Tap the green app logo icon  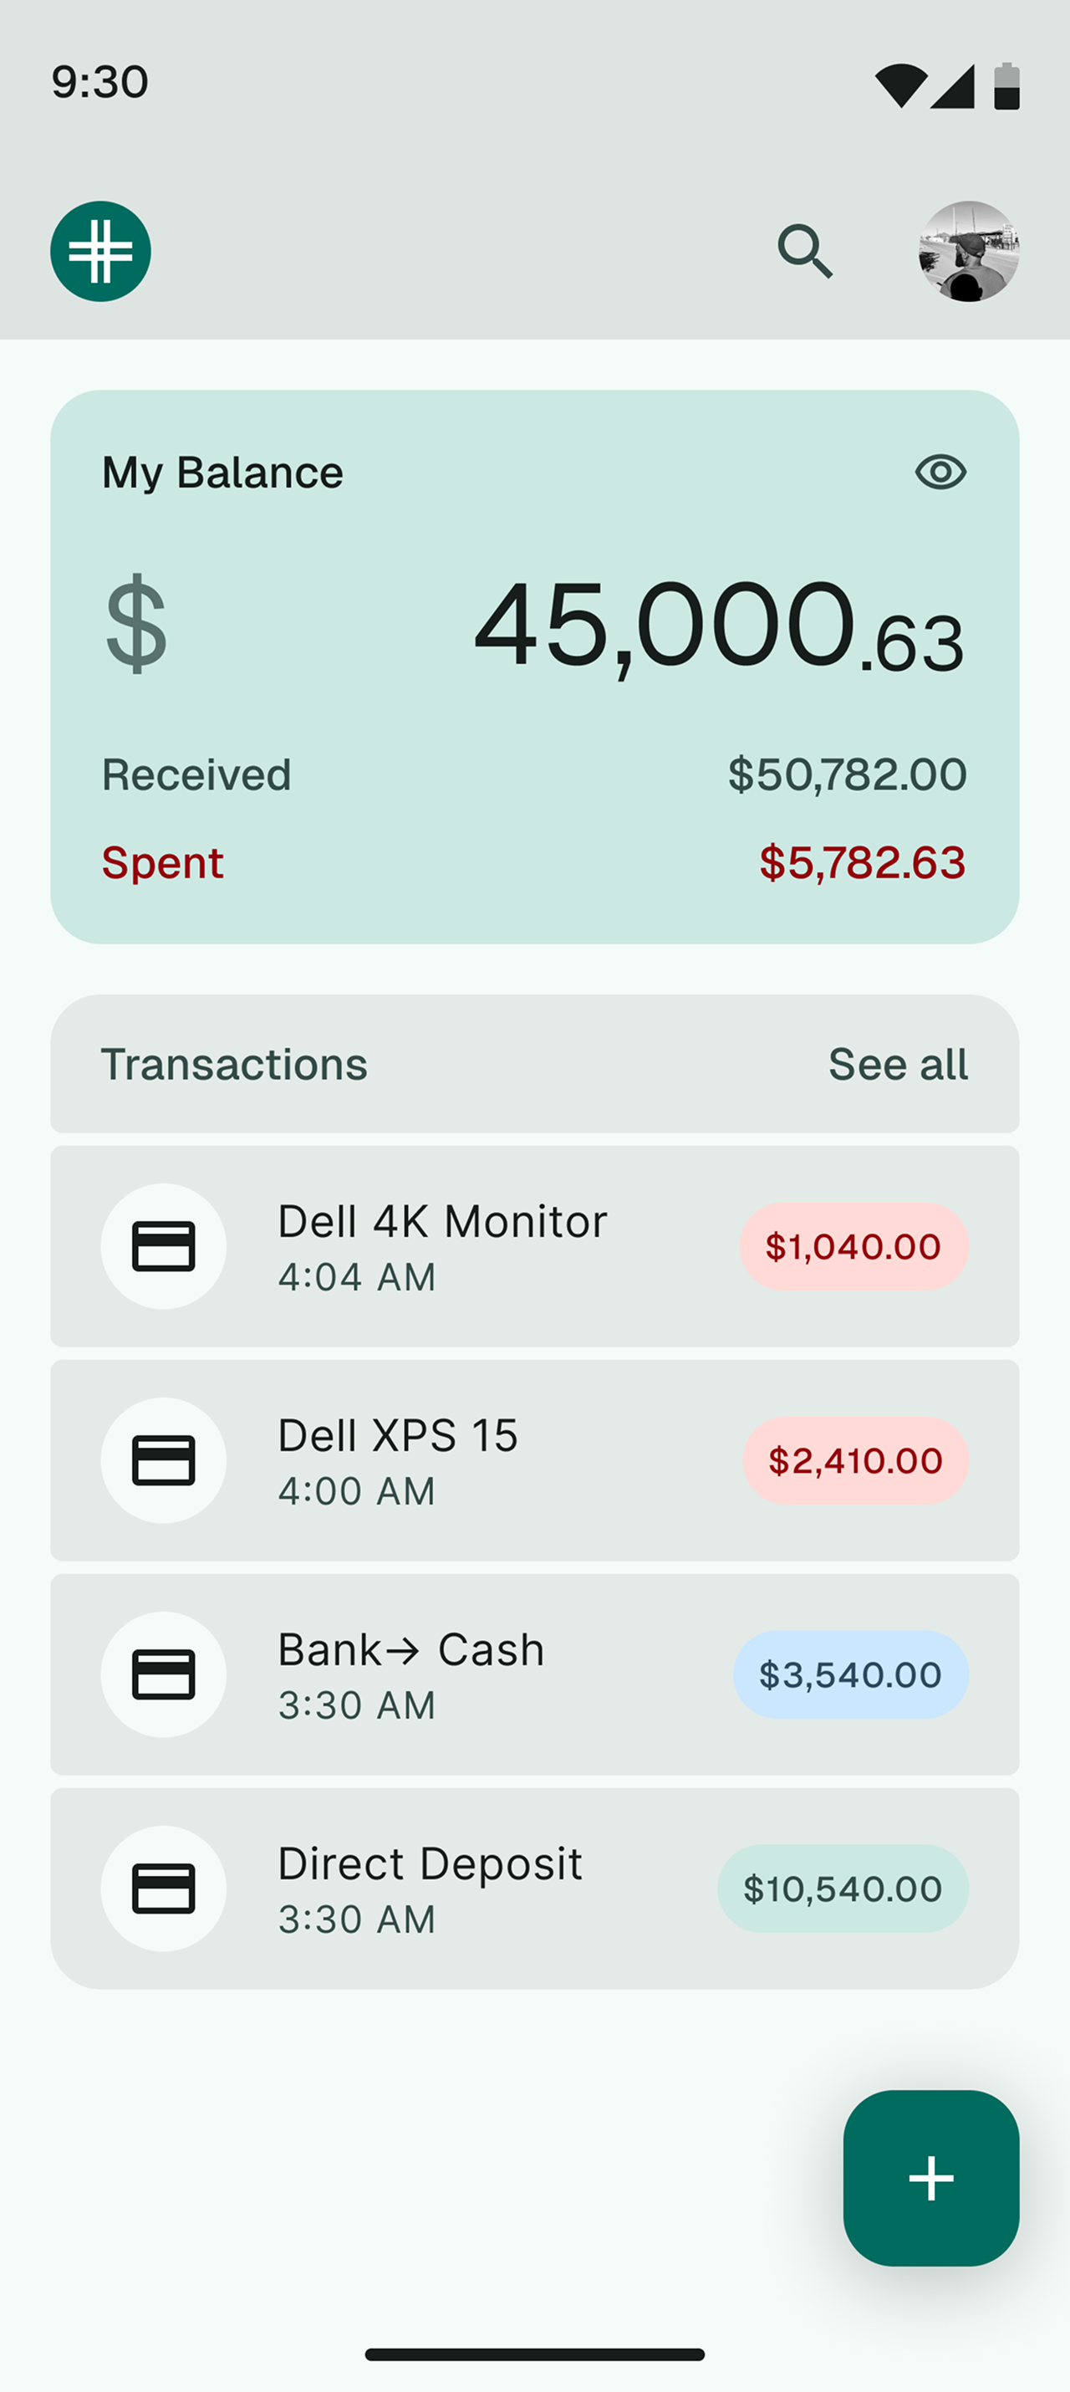(x=100, y=252)
